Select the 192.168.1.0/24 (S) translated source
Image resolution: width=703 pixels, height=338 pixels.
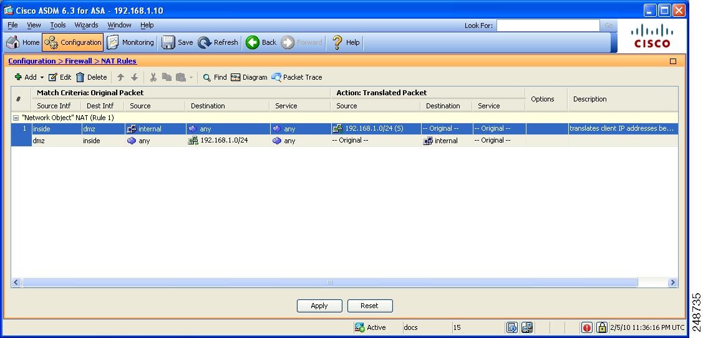coord(376,129)
